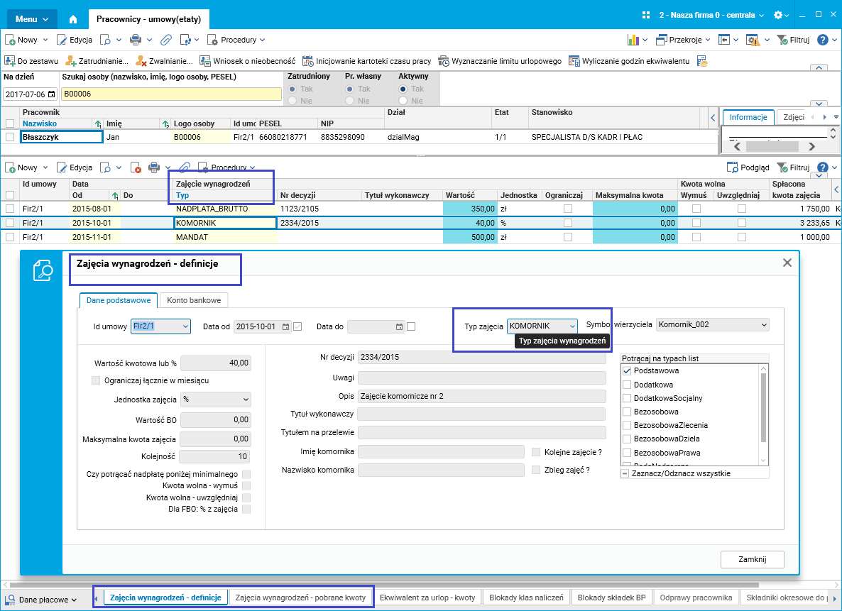Click the printer icon in top toolbar
The height and width of the screenshot is (611, 842).
pos(136,40)
